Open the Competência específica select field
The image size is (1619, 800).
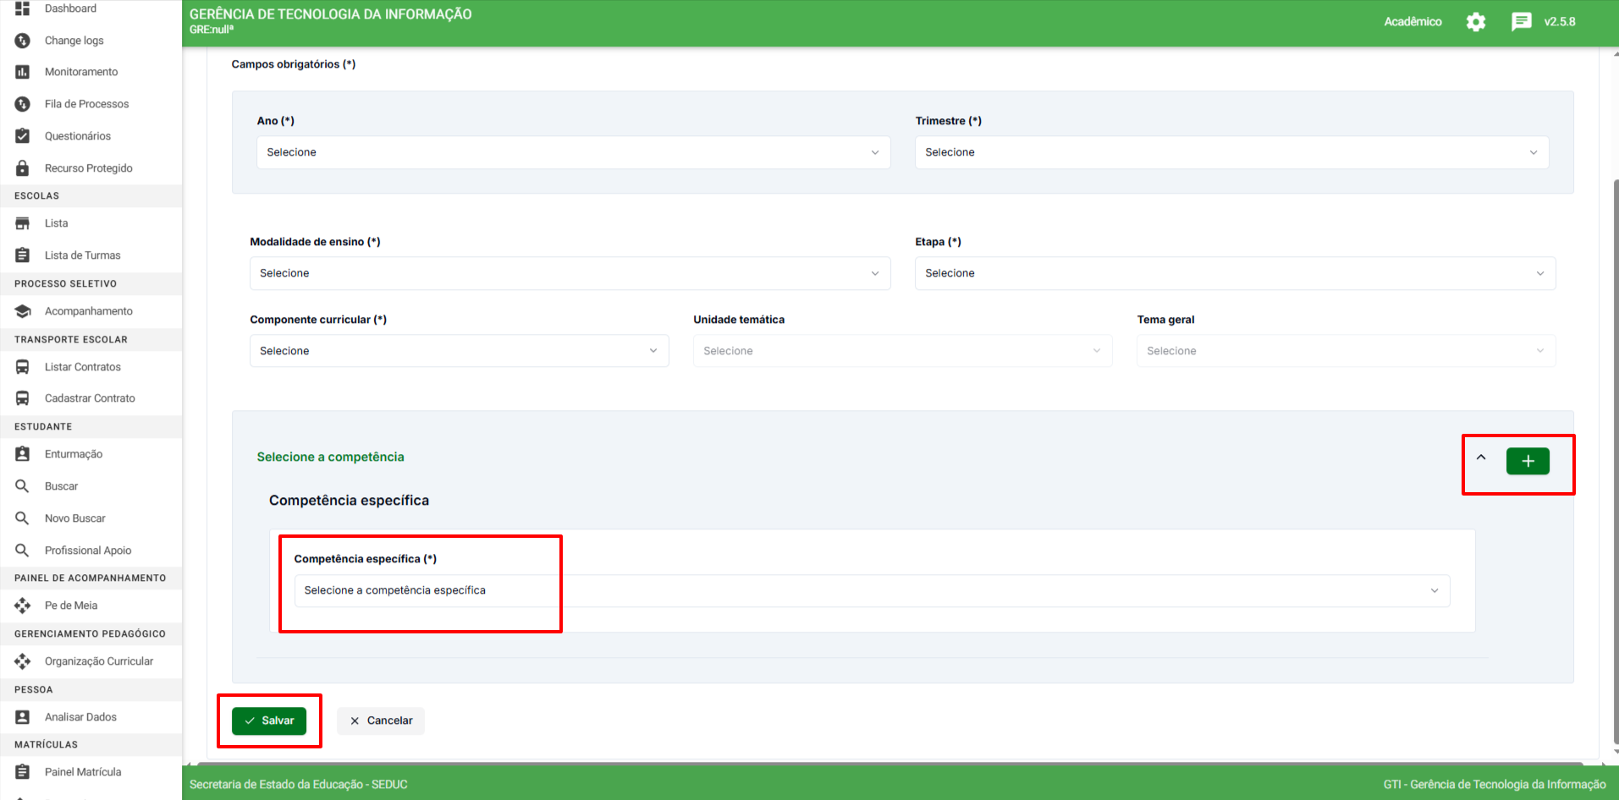point(871,590)
